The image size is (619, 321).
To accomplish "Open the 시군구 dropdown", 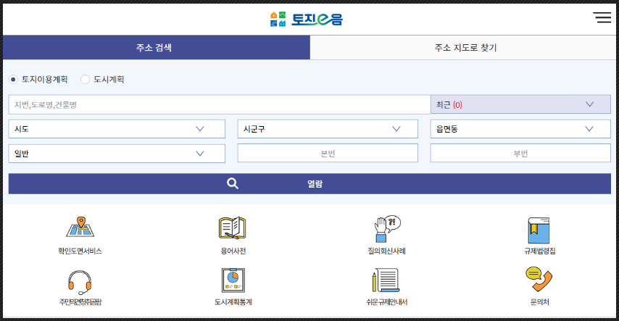I will 328,129.
